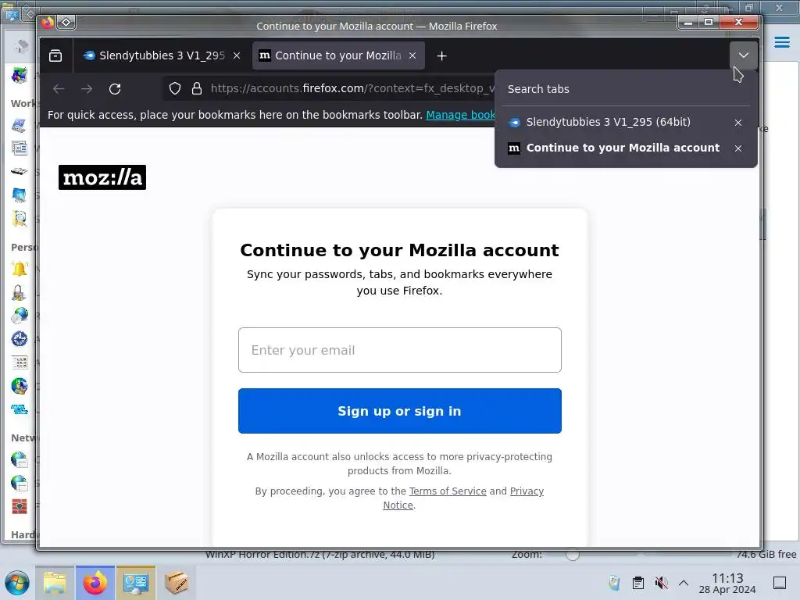Open the package archive taskbar app
This screenshot has height=600, width=800.
click(176, 583)
